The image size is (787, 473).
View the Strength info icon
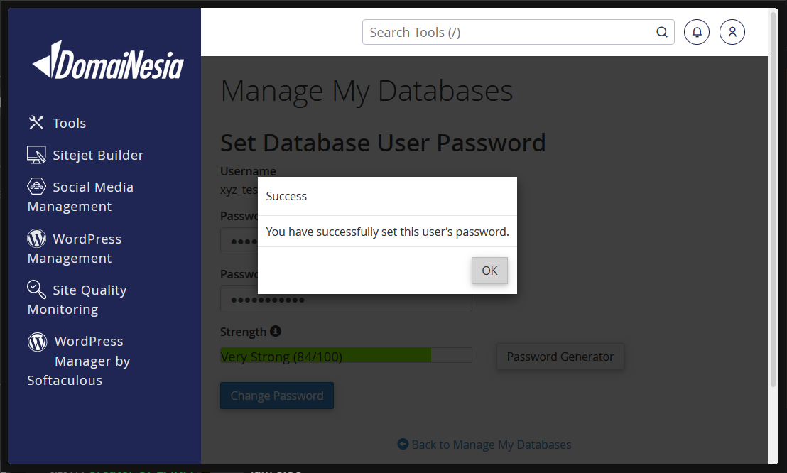[276, 331]
